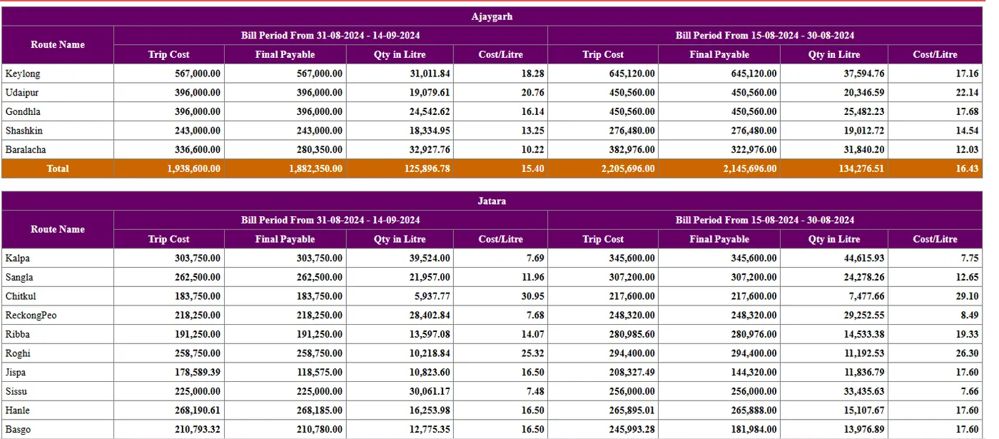999x439 pixels.
Task: Select total trip cost 2,205,696.00
Action: [628, 168]
